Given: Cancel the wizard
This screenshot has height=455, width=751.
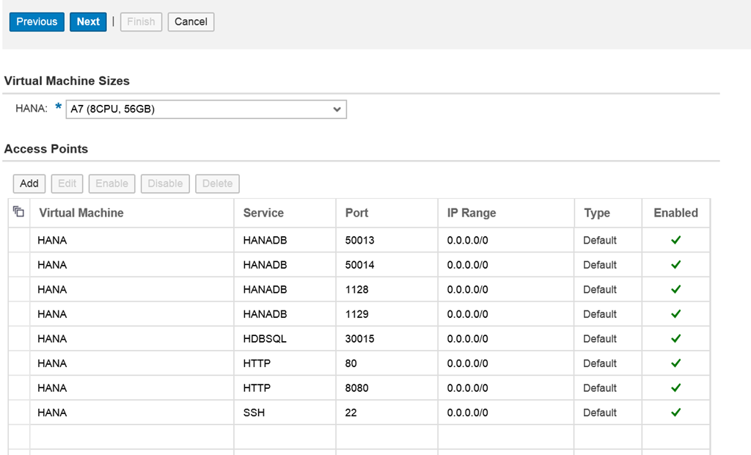Looking at the screenshot, I should click(x=191, y=22).
